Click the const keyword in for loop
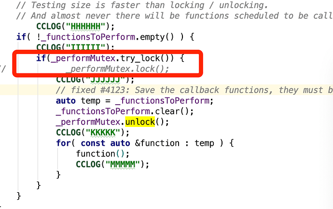 pos(93,143)
